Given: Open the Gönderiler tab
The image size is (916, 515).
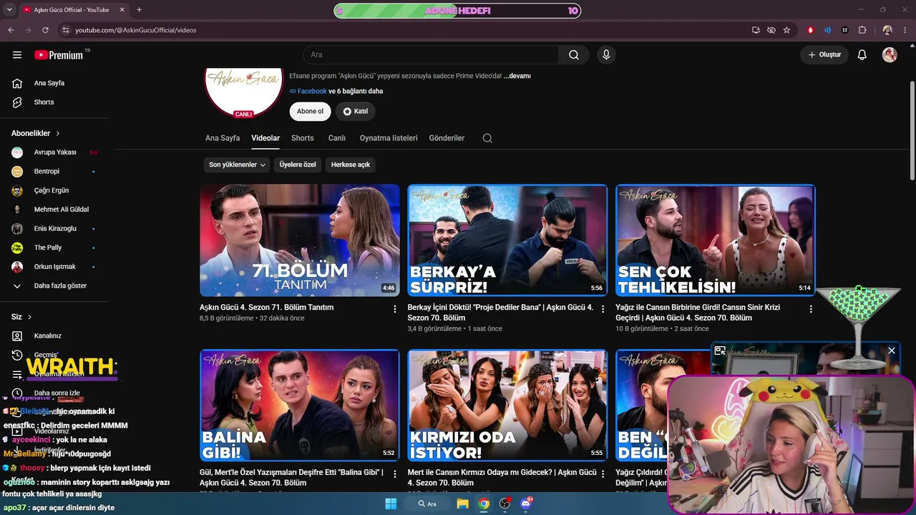Looking at the screenshot, I should [x=447, y=138].
